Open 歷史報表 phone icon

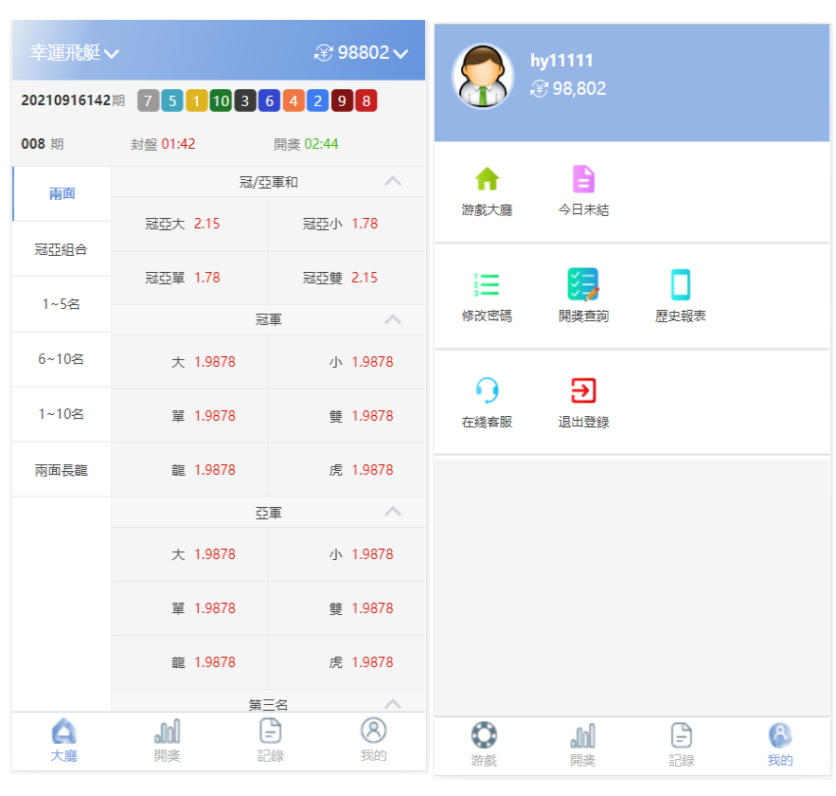click(x=680, y=284)
